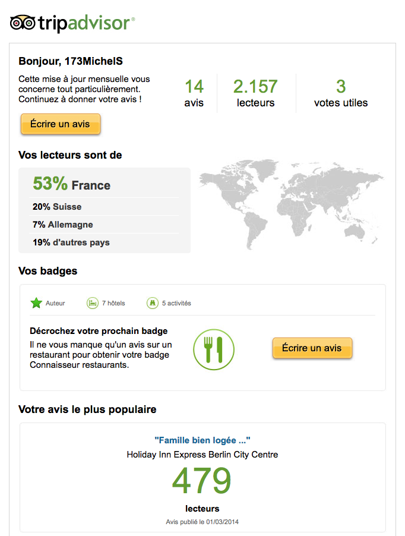This screenshot has width=405, height=536.
Task: Click the Holiday Inn Express Berlin City Centre text
Action: click(202, 455)
